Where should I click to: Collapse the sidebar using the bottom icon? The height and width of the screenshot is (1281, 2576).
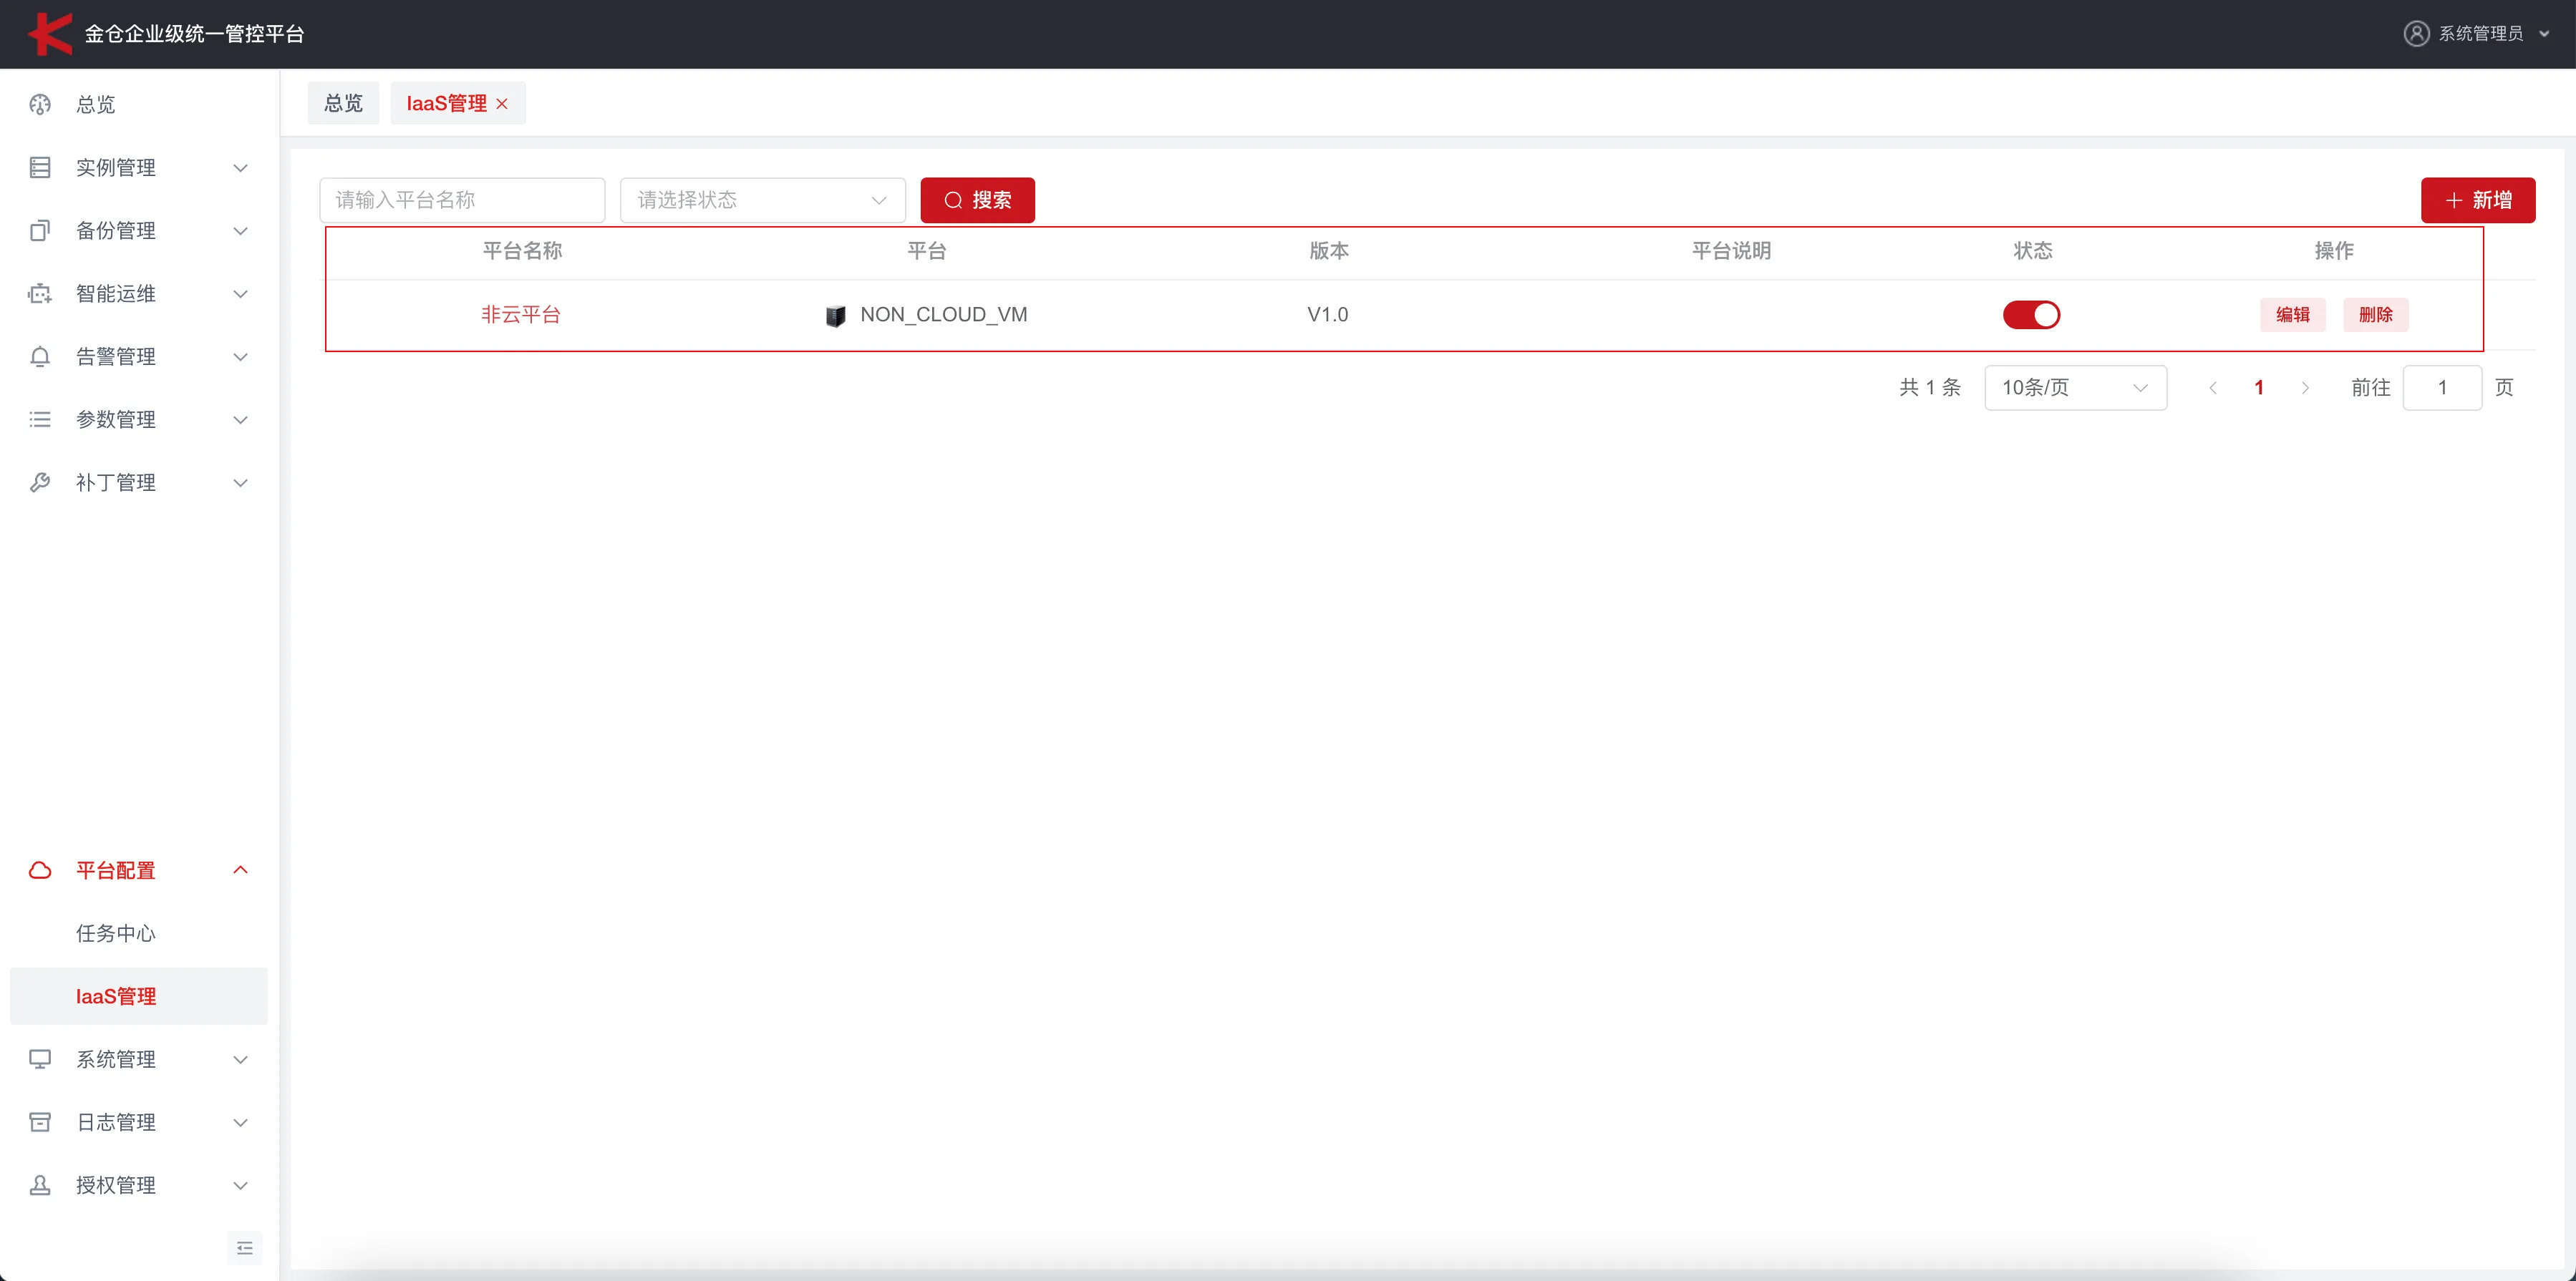(x=245, y=1247)
